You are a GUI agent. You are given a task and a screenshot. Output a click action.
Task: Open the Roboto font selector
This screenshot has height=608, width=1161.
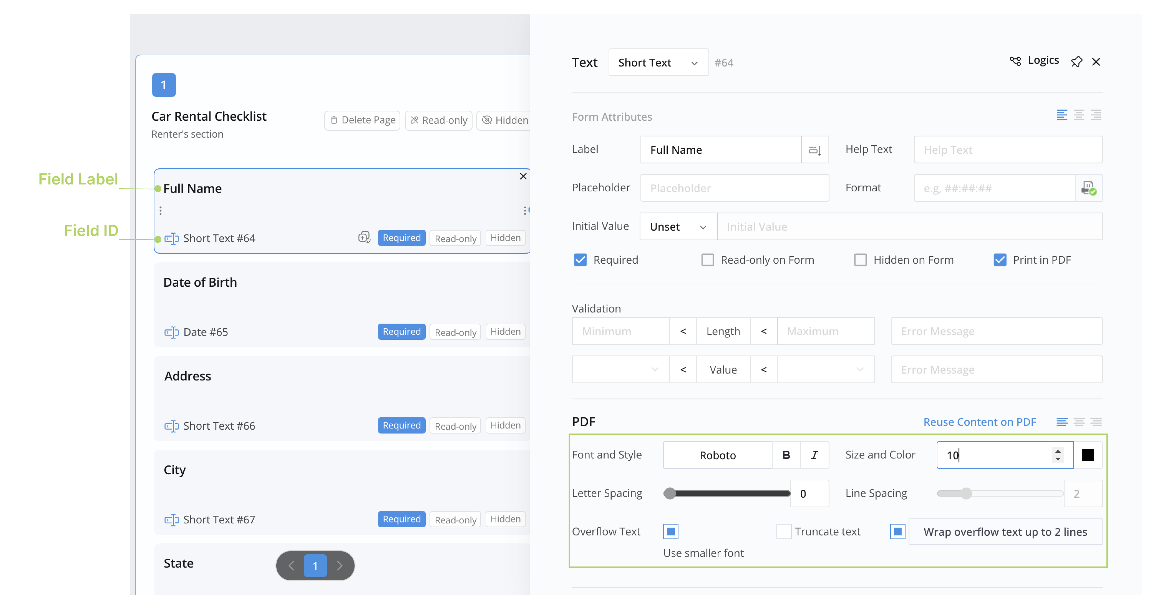pos(717,455)
